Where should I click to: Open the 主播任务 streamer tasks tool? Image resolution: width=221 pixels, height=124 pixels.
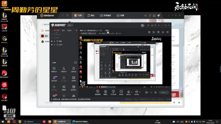point(73,70)
